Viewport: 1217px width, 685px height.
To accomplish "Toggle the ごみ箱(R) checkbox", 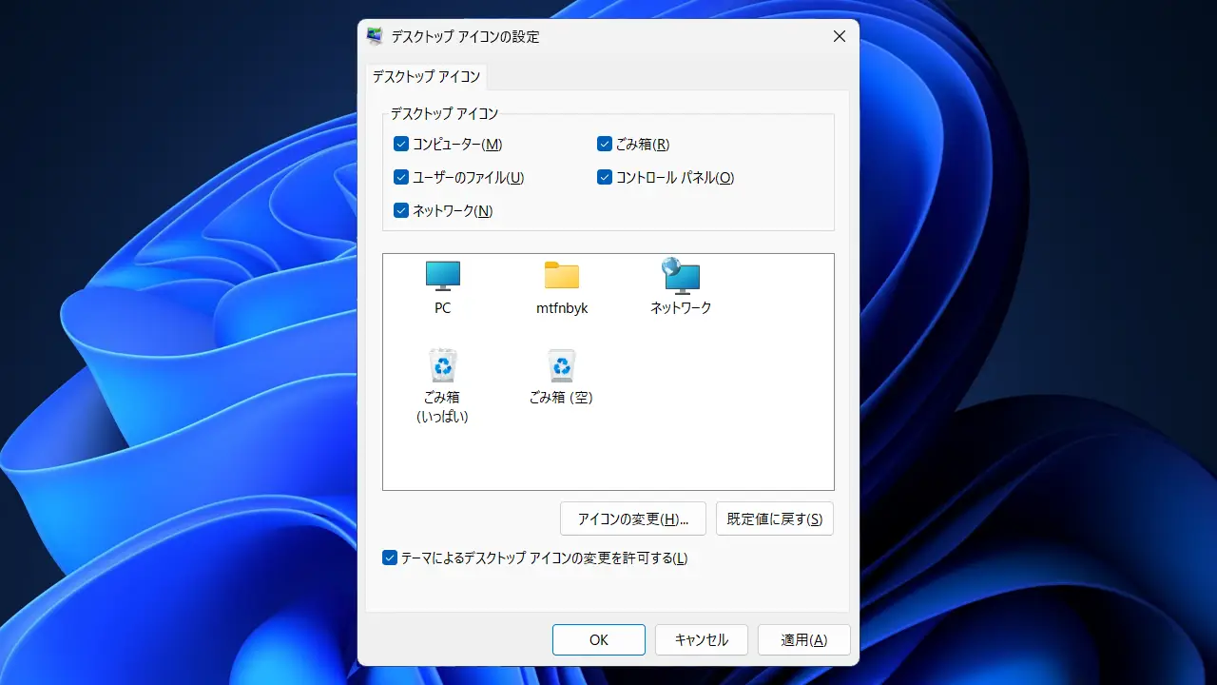I will click(x=605, y=145).
